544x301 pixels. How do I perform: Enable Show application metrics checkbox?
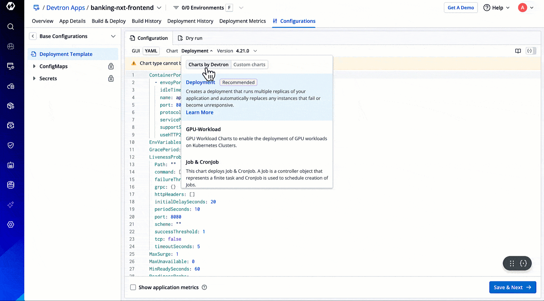tap(133, 287)
